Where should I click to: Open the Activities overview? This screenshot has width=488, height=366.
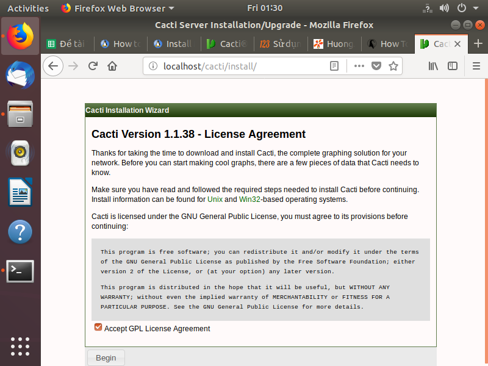pos(28,9)
